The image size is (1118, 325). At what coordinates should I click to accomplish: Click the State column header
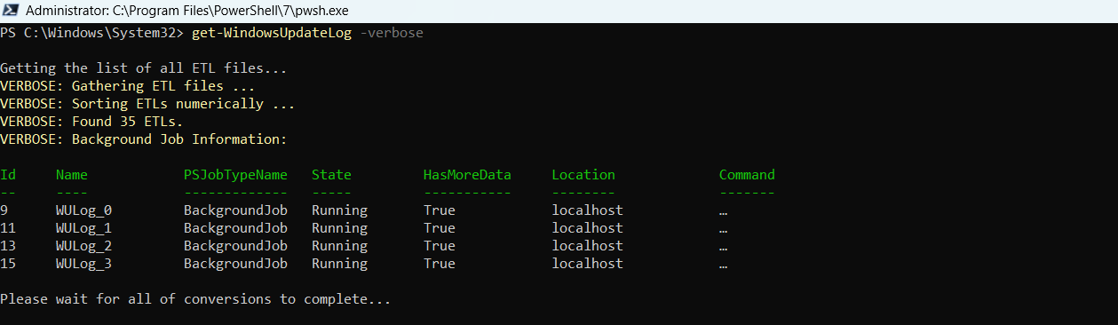(331, 175)
